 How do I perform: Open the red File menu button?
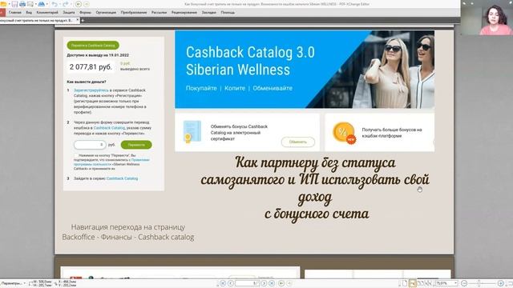(2, 13)
